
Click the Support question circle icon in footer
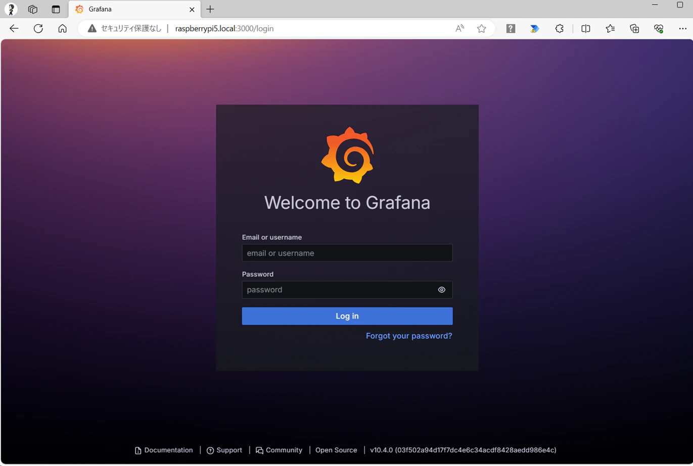point(210,450)
